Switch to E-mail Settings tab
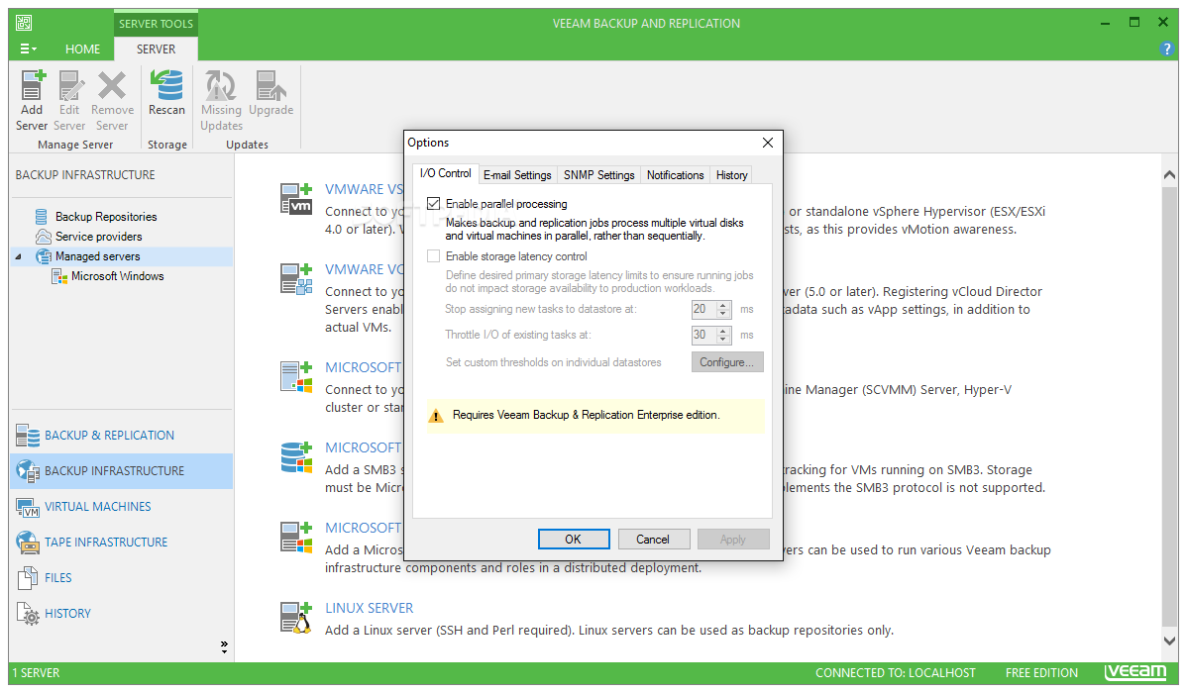 click(x=517, y=175)
